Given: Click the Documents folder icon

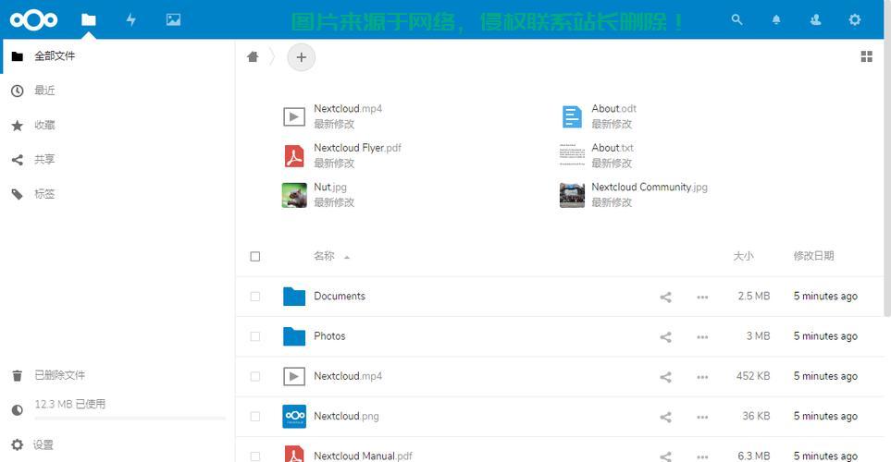Looking at the screenshot, I should (x=294, y=297).
